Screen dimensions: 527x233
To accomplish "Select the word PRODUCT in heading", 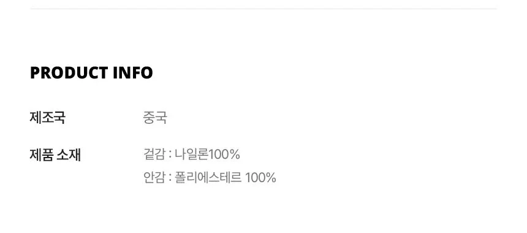I will click(x=69, y=73).
